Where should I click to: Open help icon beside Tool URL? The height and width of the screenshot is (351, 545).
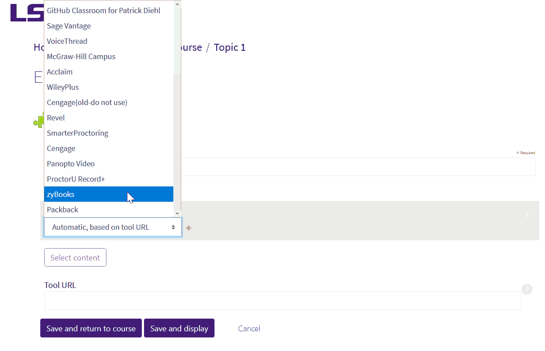click(x=527, y=289)
